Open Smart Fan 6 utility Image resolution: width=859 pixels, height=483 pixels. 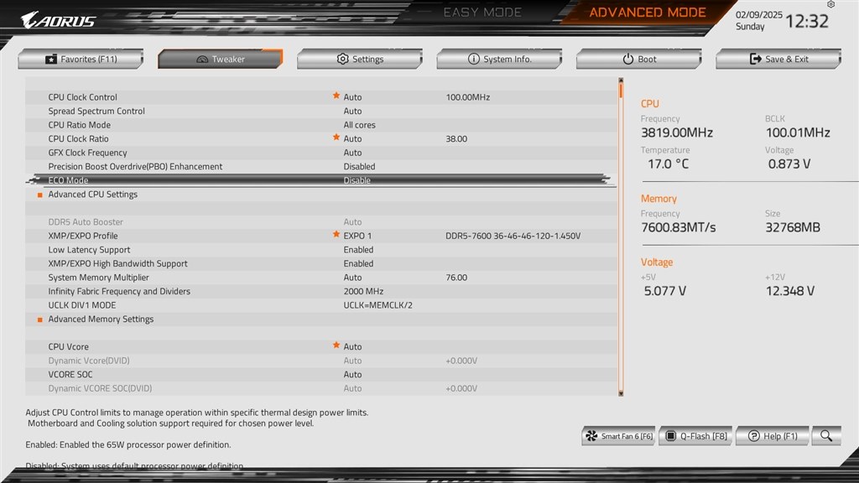pyautogui.click(x=618, y=436)
